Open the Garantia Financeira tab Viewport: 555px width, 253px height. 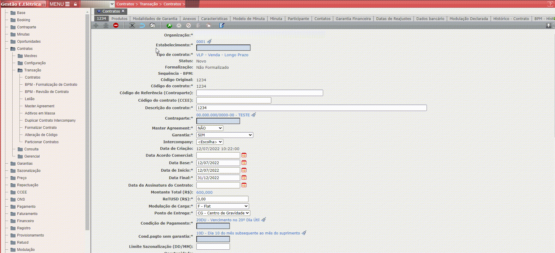[353, 19]
